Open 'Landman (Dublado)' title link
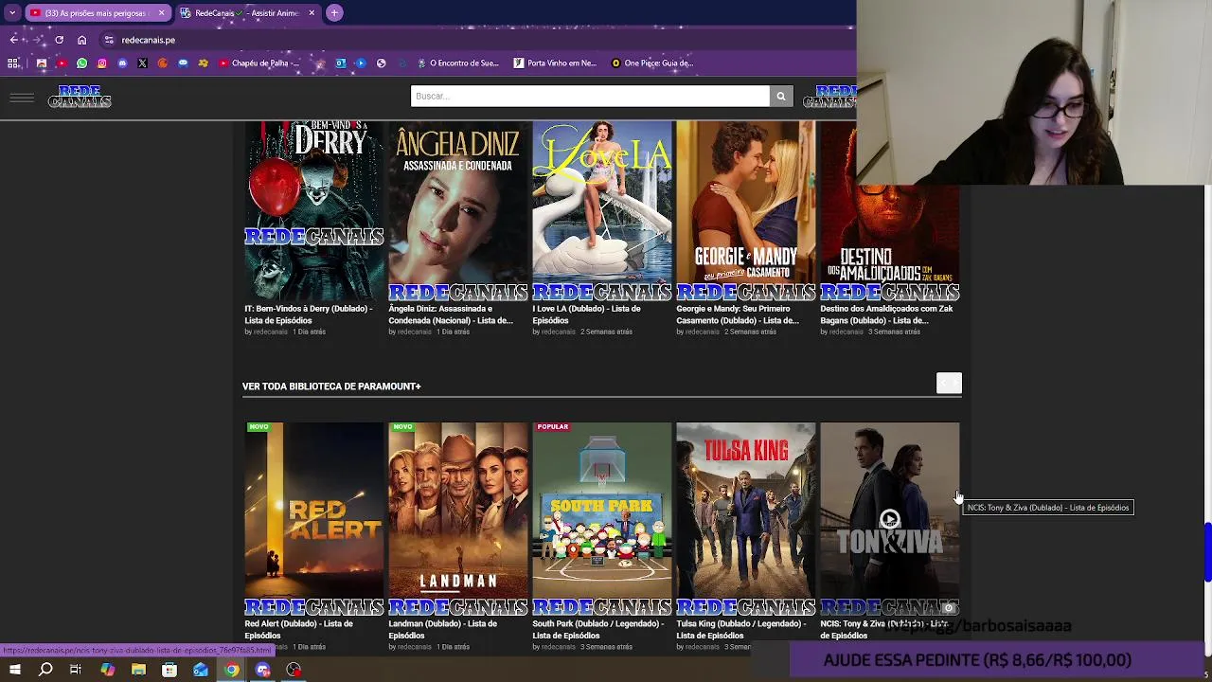Image resolution: width=1212 pixels, height=682 pixels. tap(442, 630)
